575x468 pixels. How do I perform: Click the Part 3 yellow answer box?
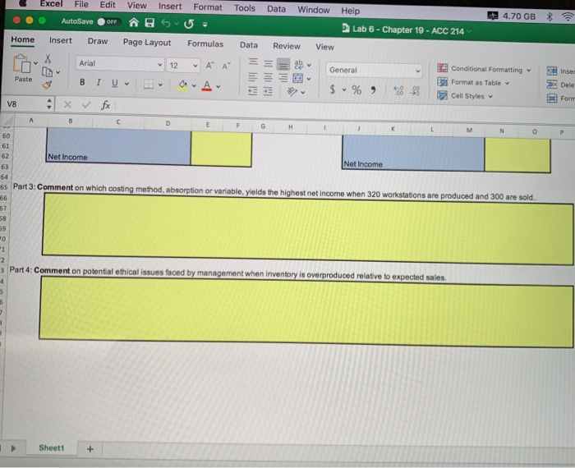point(307,229)
